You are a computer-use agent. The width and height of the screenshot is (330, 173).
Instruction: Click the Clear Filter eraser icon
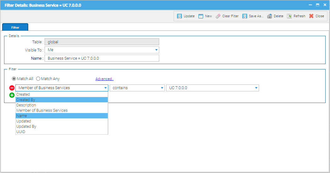pyautogui.click(x=218, y=16)
